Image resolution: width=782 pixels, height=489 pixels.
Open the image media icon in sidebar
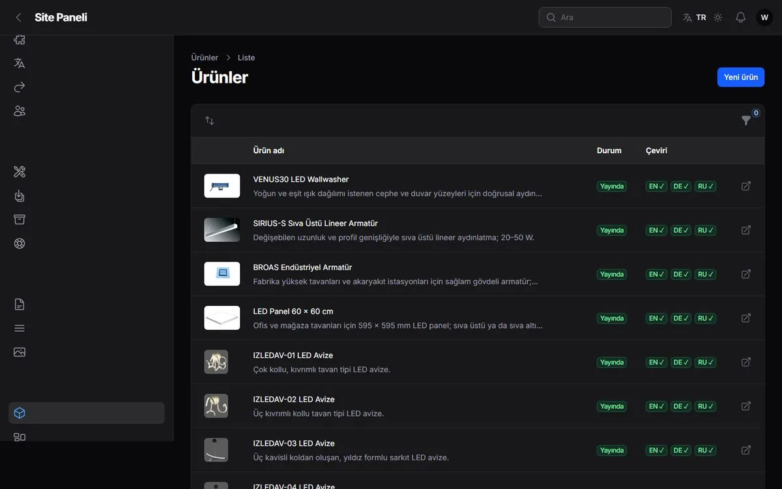point(20,352)
